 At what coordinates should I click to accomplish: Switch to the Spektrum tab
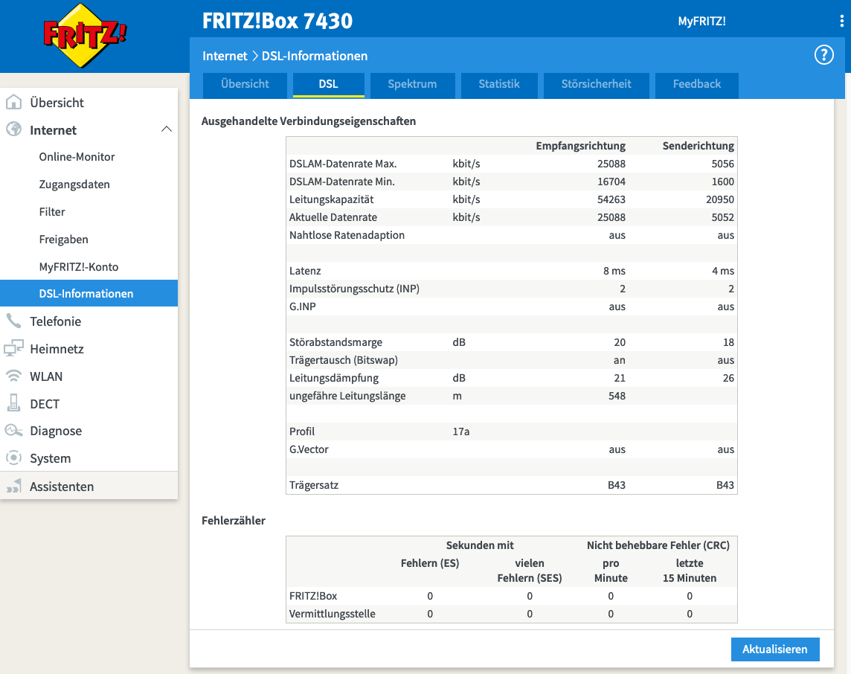pos(412,85)
